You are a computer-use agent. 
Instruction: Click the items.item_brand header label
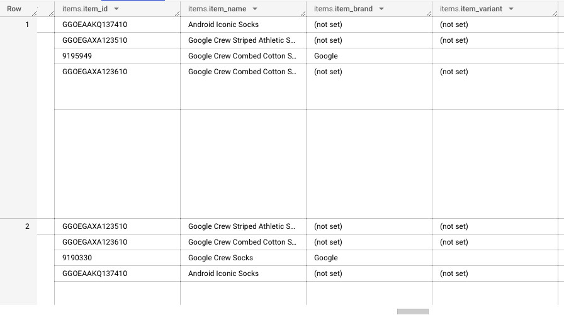point(343,9)
